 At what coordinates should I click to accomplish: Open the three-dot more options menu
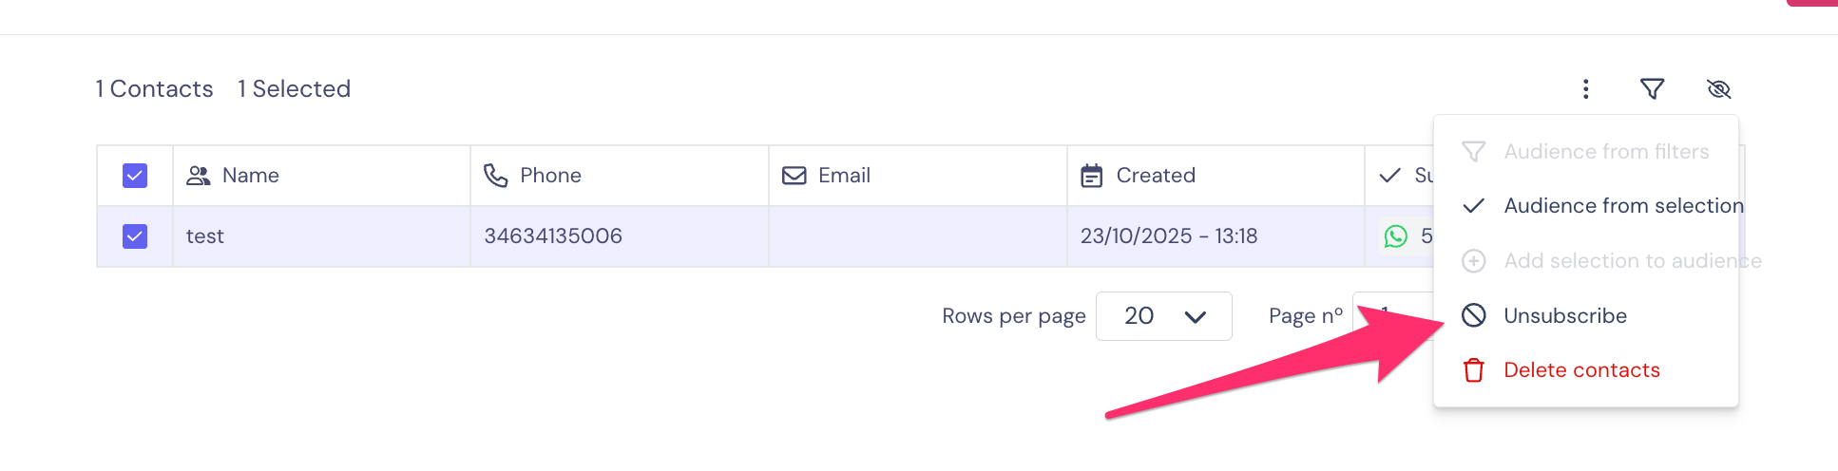[1585, 89]
